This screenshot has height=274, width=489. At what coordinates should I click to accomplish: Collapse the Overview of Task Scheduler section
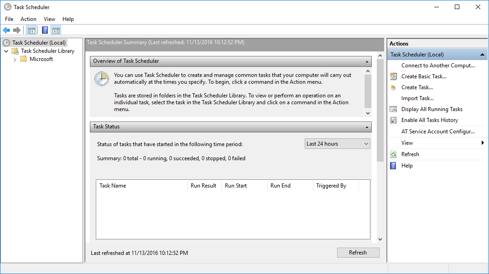coord(367,61)
